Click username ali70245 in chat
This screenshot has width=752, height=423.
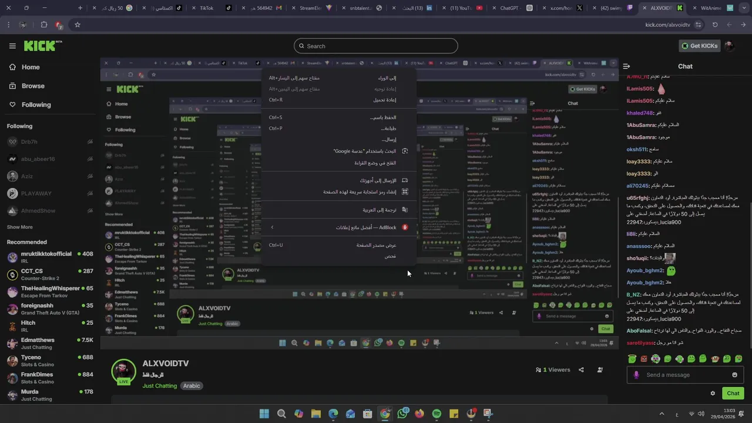[x=637, y=186]
